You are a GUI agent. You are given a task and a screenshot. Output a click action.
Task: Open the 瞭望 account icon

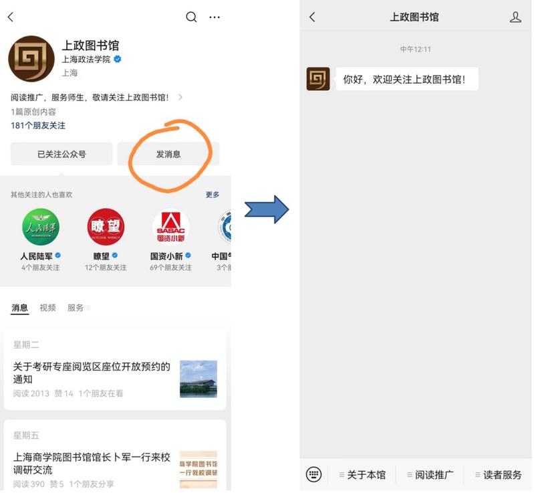click(106, 227)
